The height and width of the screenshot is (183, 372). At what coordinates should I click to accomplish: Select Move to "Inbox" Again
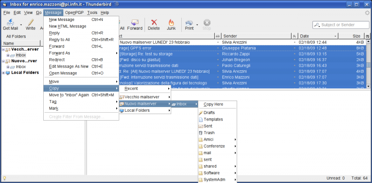[81, 95]
